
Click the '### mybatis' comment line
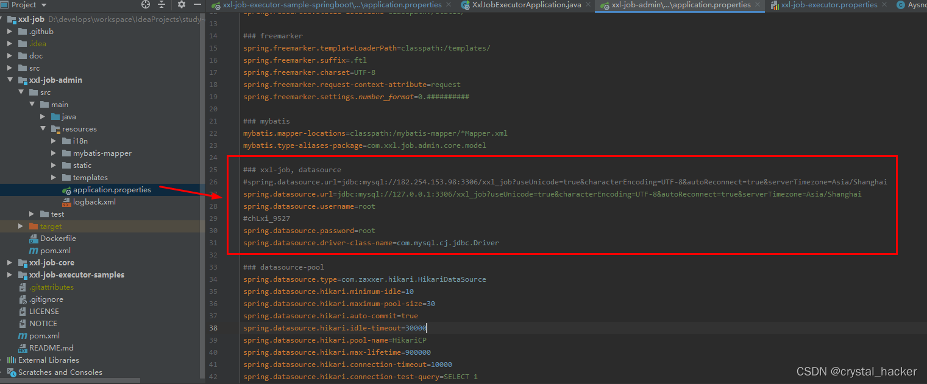[266, 121]
